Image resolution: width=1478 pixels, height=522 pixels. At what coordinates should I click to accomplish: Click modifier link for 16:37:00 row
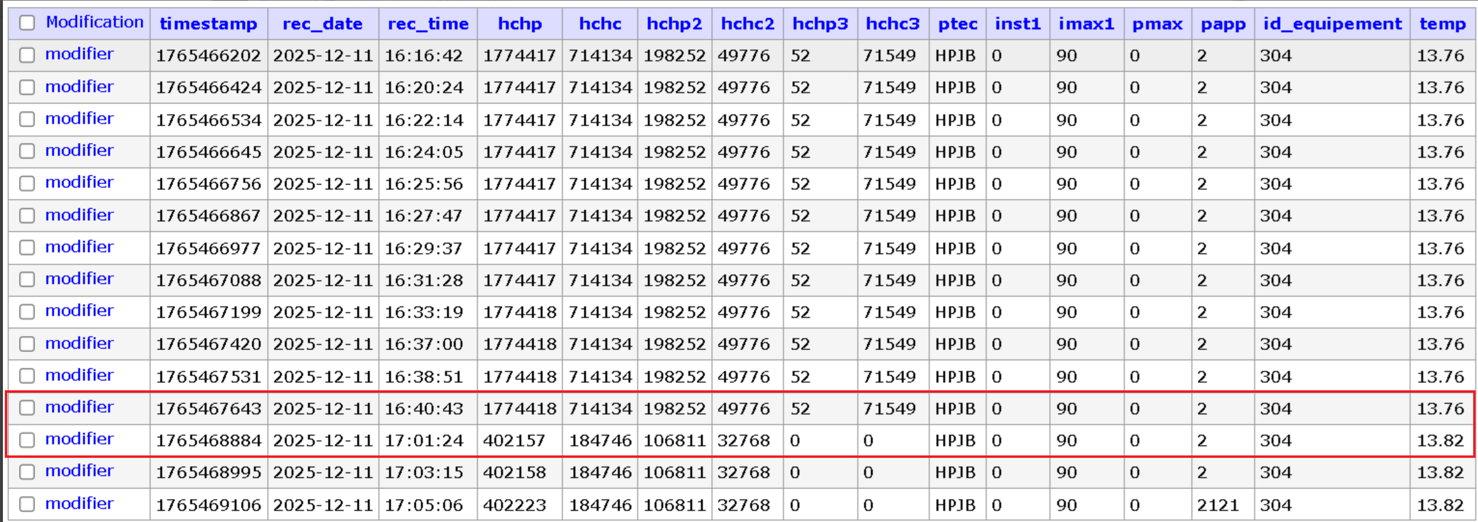pos(79,343)
